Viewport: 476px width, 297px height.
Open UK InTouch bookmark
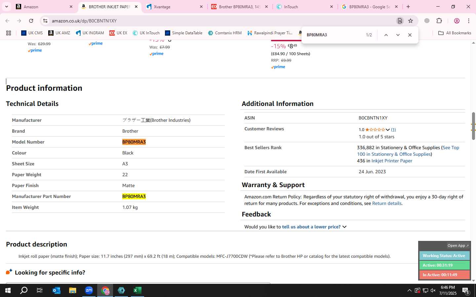146,33
